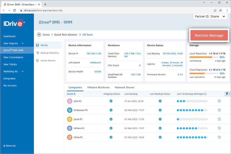Open the tab search chevron in title bar
Screen dimensions: 231x154
click(204, 3)
